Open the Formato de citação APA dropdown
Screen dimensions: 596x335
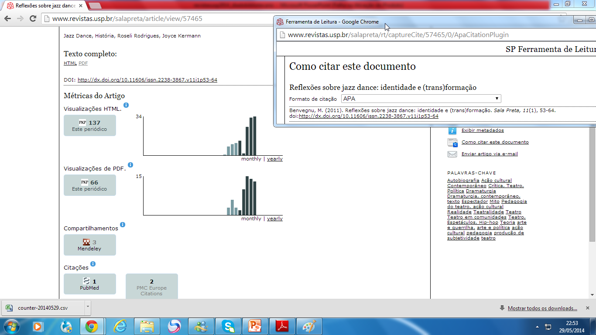click(421, 99)
